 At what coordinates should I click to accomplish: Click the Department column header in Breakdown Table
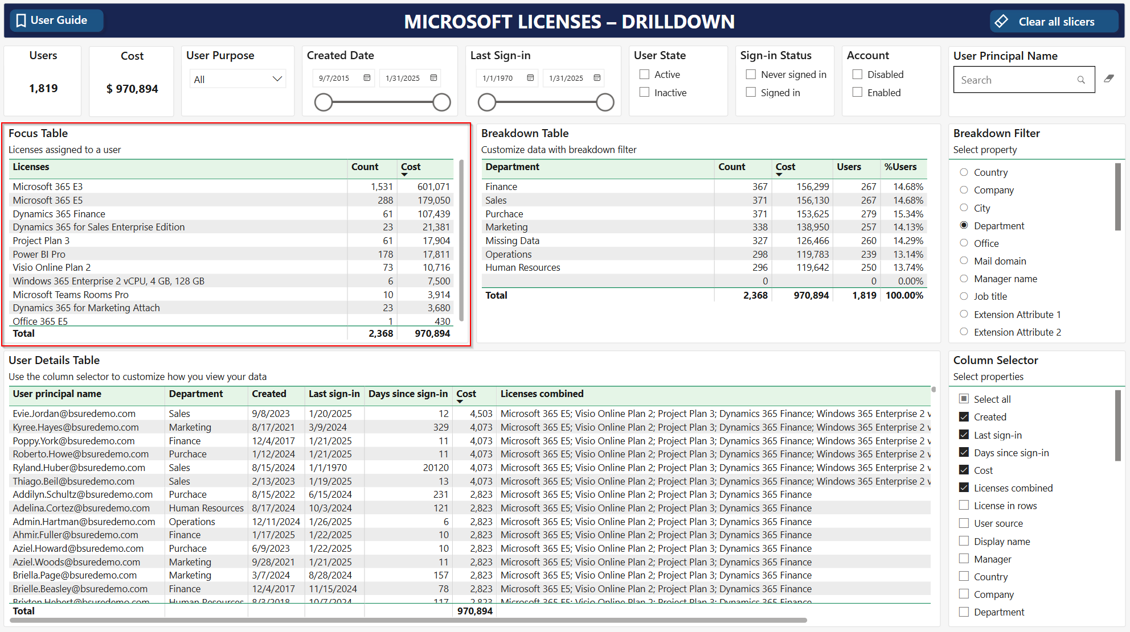click(x=512, y=167)
